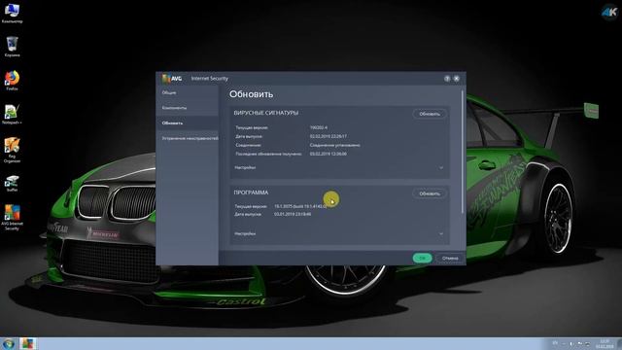This screenshot has width=622, height=350.
Task: Update the program with the Обновить button
Action: coord(430,193)
